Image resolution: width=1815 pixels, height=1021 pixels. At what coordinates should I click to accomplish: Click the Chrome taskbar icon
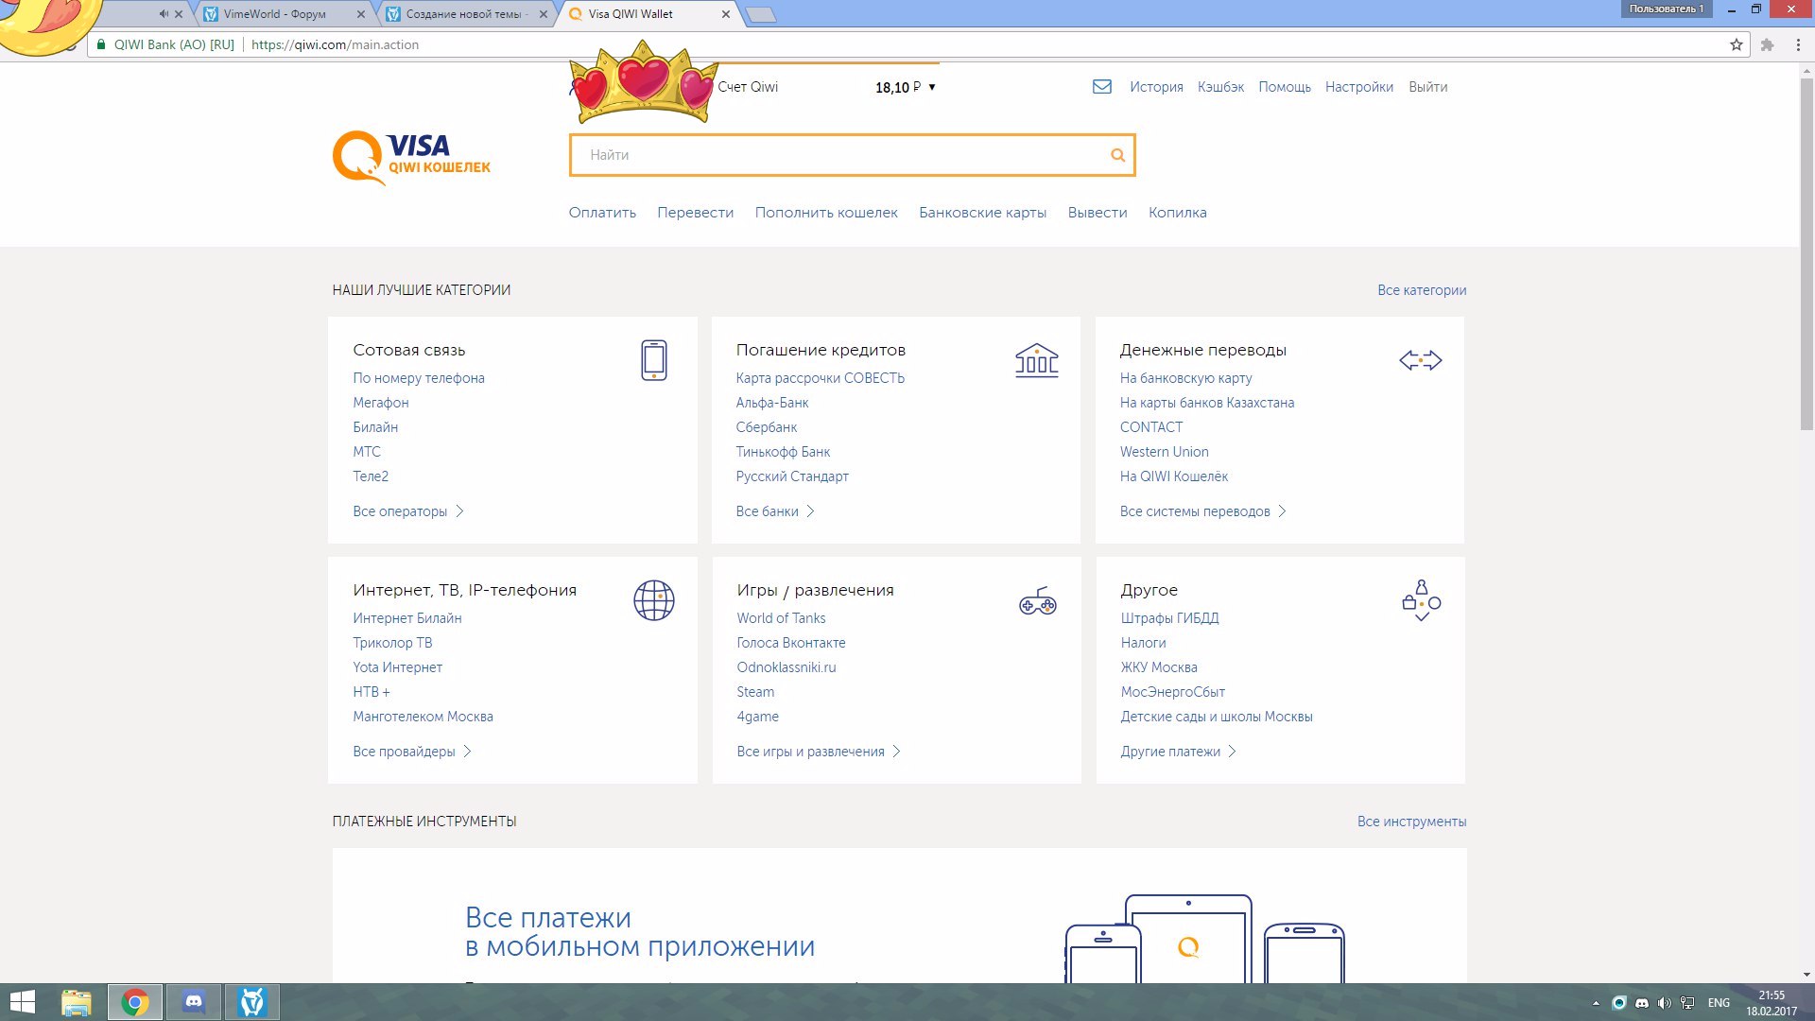pyautogui.click(x=135, y=1002)
